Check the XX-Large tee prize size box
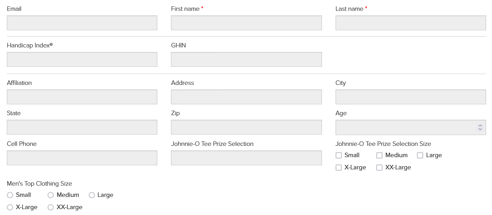The image size is (492, 215). [379, 168]
